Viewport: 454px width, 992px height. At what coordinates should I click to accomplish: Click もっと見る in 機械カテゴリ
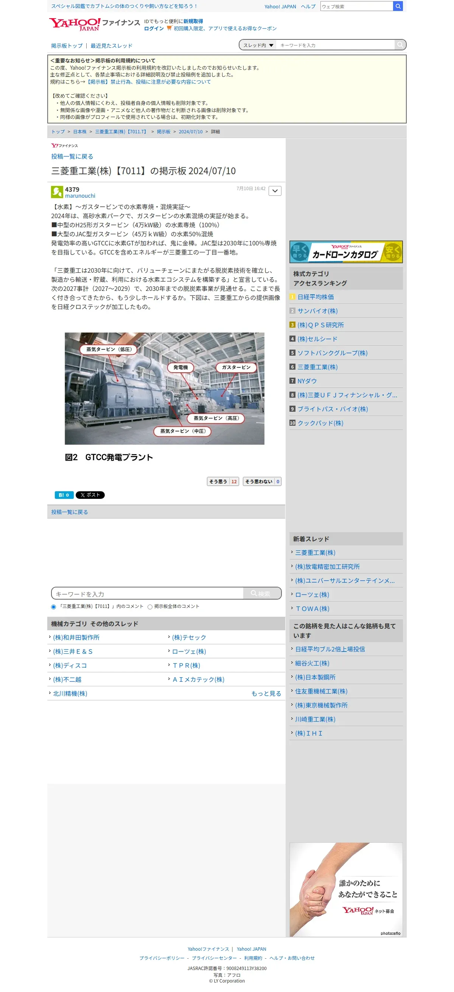[x=266, y=693]
